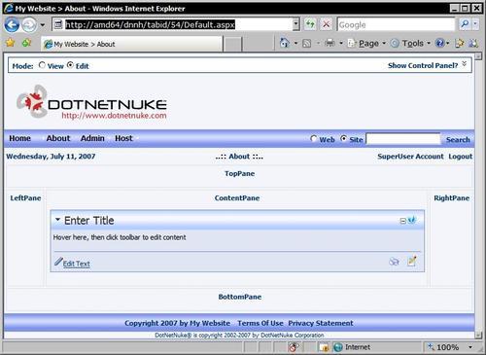Click the TopPane label

(x=240, y=174)
